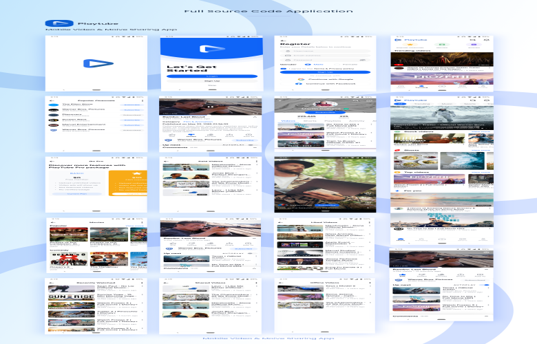Select the Male gender radio option
Viewport: 537px width, 344px height.
308,65
